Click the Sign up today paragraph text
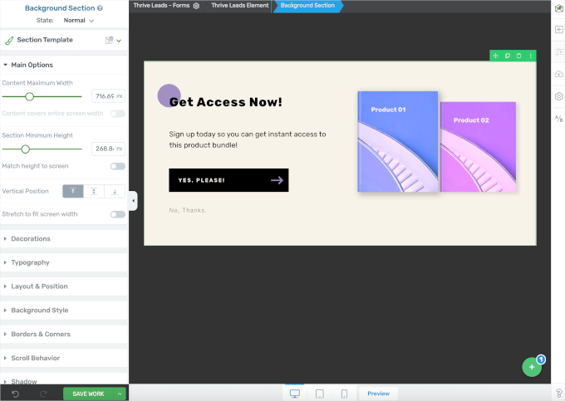565x401 pixels. point(248,139)
